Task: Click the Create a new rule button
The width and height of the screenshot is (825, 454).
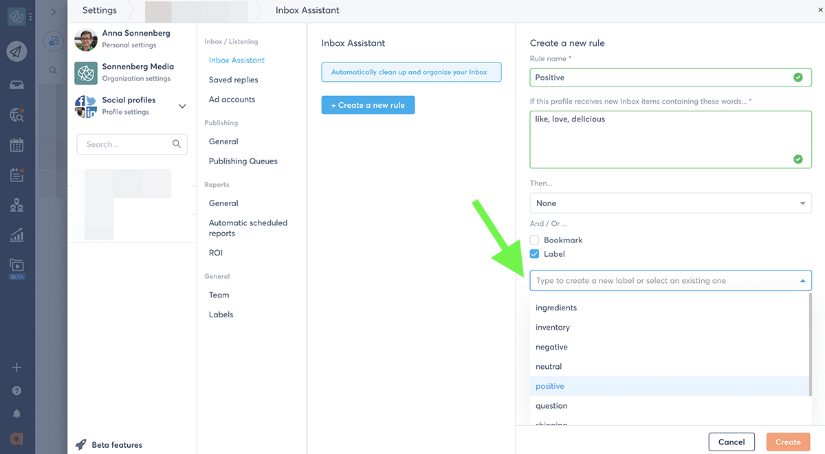Action: pos(368,105)
